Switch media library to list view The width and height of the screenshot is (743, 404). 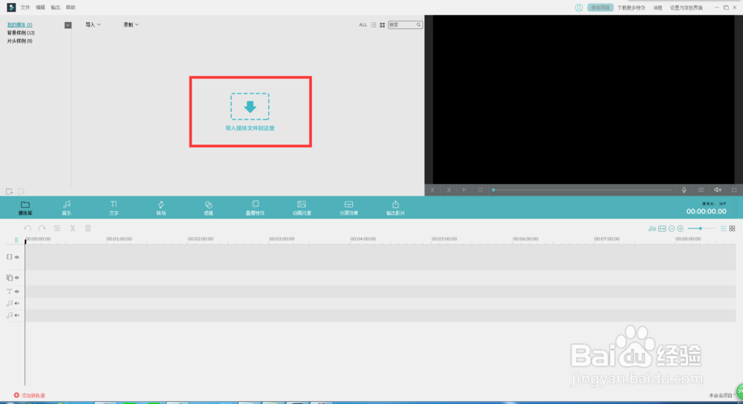[x=374, y=24]
